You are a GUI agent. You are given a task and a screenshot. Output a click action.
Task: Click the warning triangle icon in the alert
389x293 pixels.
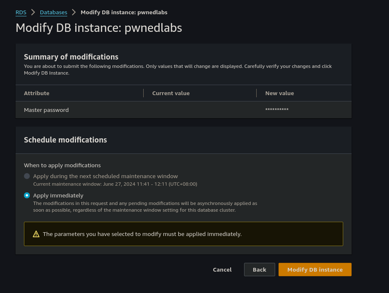coord(36,234)
